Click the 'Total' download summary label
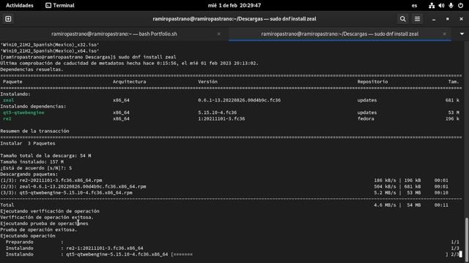This screenshot has width=469, height=263. coord(7,205)
